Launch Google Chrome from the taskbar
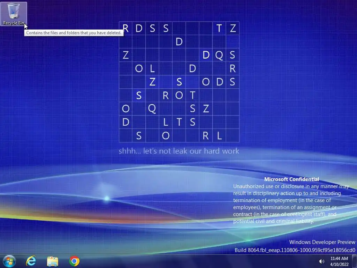The image size is (357, 268). (74, 261)
